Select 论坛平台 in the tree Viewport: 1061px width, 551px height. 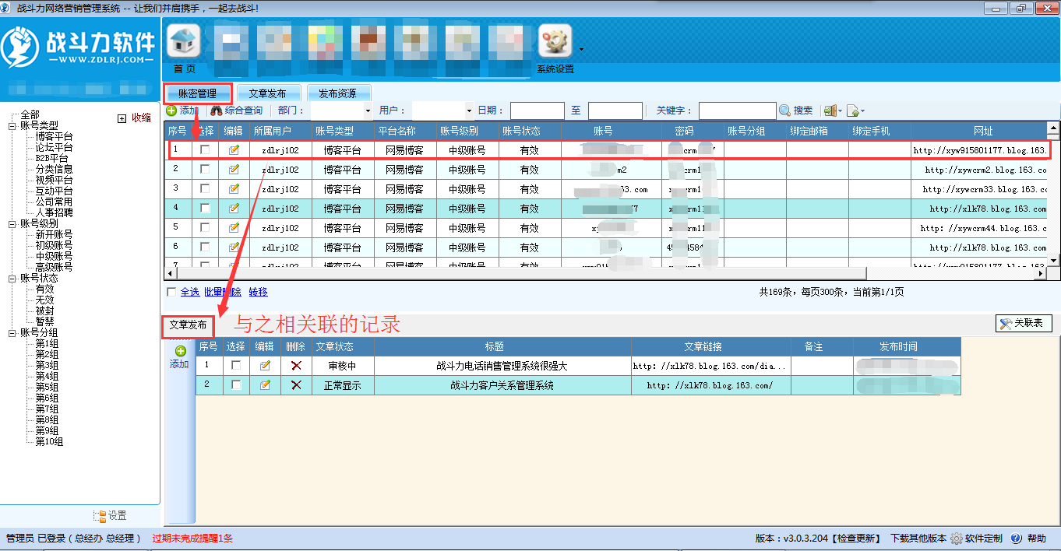click(54, 147)
